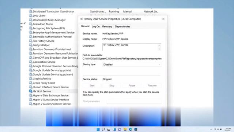Click the Resume service button

[x=152, y=85]
